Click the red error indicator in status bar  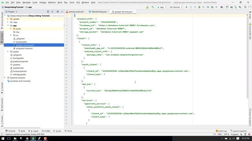(x=249, y=134)
